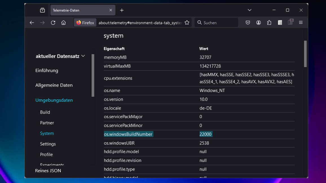Open the Firefox home page icon
Viewport: 326px width, 183px height.
63,23
